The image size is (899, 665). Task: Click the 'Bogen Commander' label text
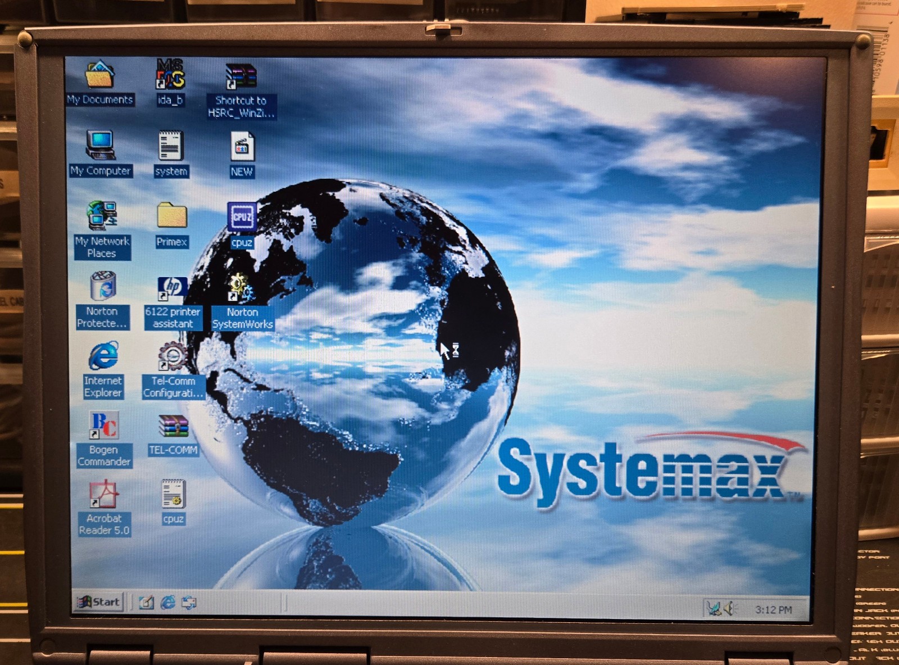coord(104,456)
